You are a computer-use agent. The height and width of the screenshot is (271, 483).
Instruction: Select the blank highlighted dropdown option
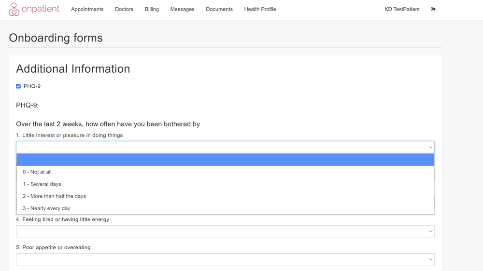[225, 160]
